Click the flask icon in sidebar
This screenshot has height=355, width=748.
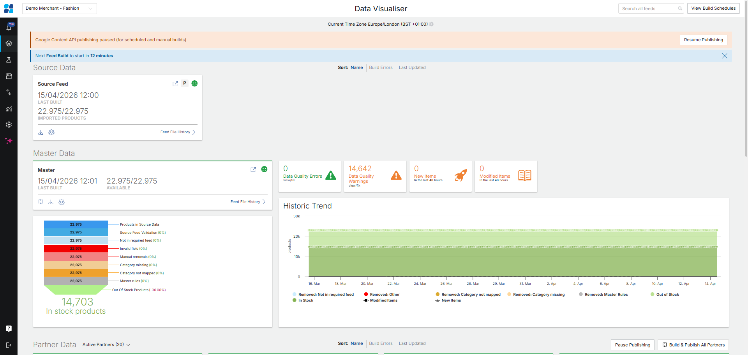pyautogui.click(x=9, y=60)
